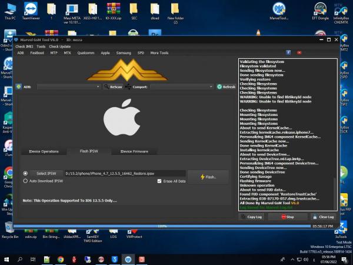353x265 pixels.
Task: Open the TeamViewer desktop shortcut
Action: tap(31, 11)
